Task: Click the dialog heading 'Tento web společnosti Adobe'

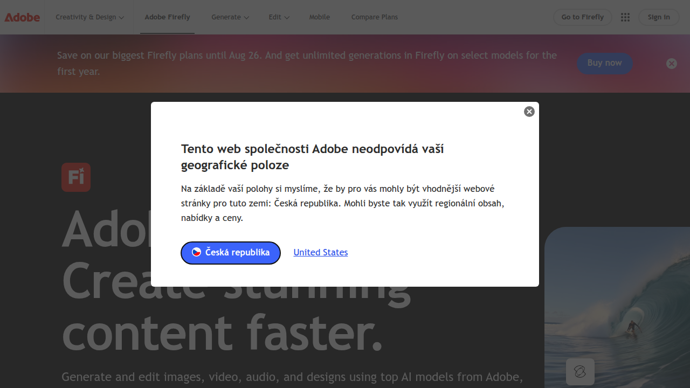Action: 313,157
